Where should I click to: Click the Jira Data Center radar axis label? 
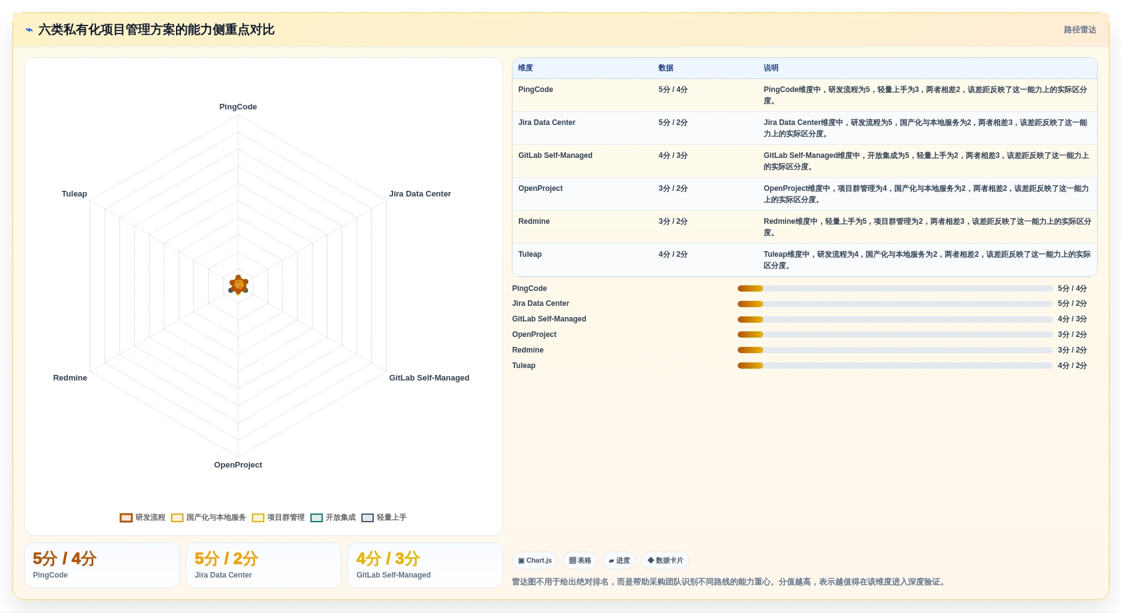tap(420, 194)
